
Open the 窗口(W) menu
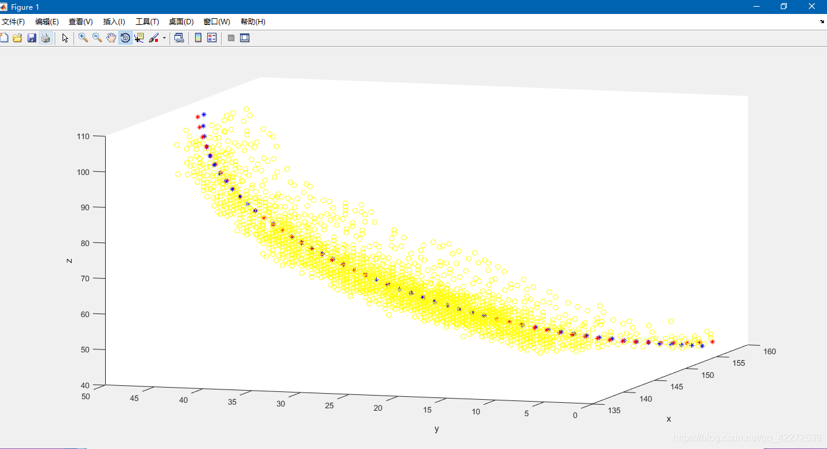click(x=217, y=22)
